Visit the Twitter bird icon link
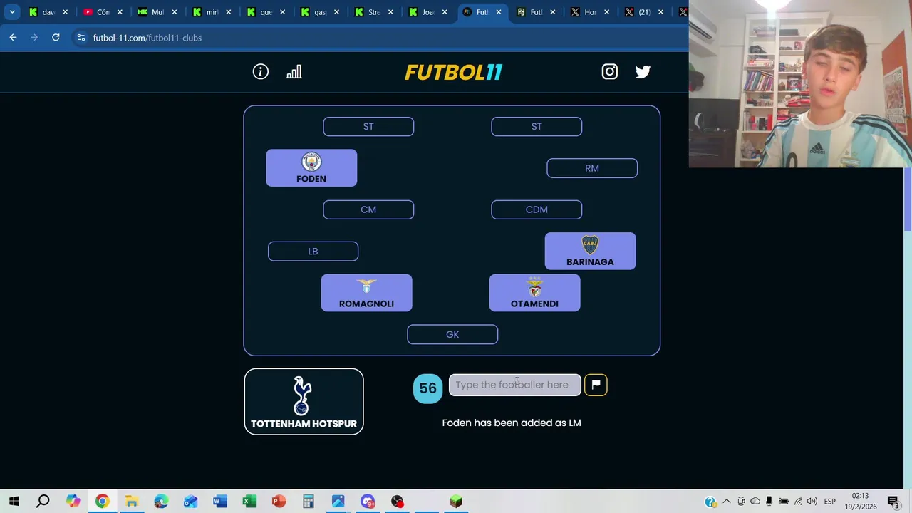This screenshot has height=513, width=912. tap(643, 71)
